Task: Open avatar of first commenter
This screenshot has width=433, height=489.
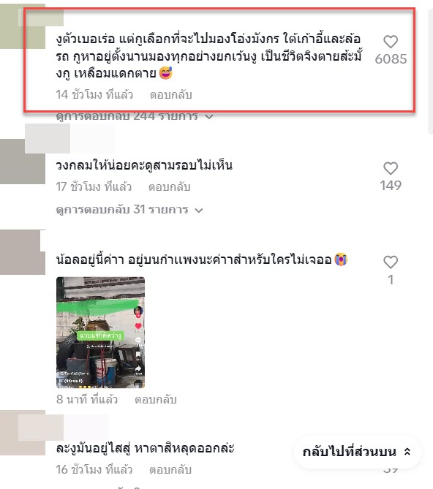Action: pyautogui.click(x=23, y=26)
